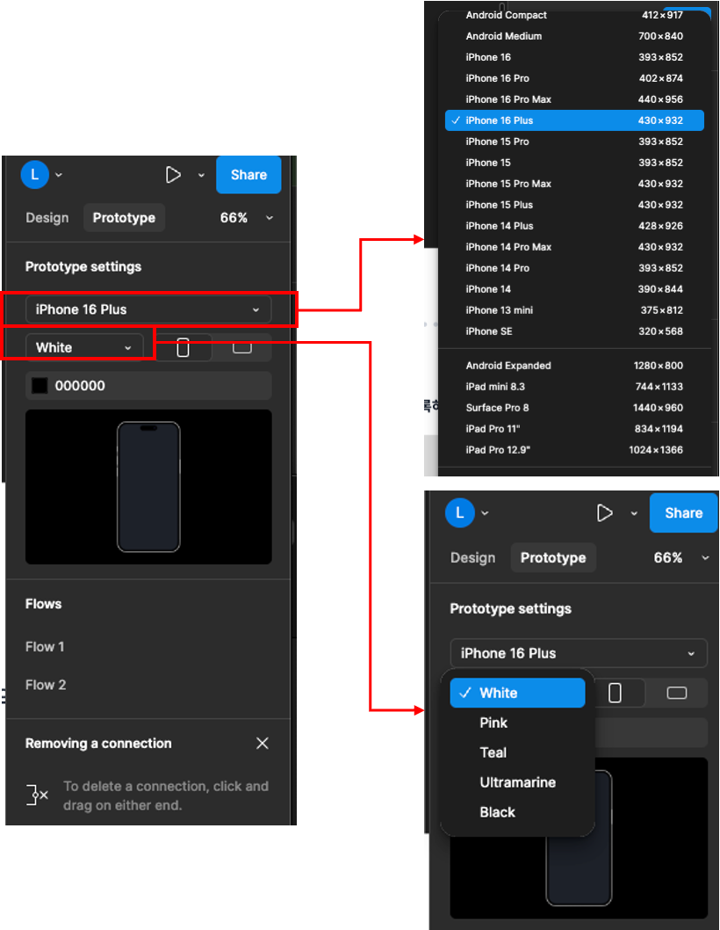Choose iPhone SE 320×568 option
The width and height of the screenshot is (720, 930).
[574, 331]
